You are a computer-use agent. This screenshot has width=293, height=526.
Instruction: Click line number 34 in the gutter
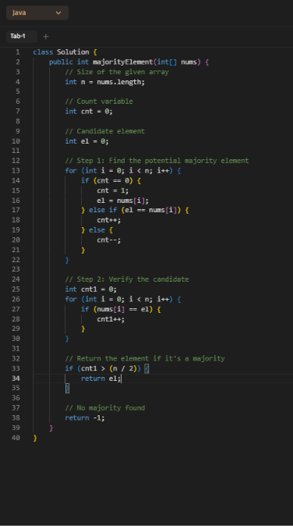click(x=16, y=379)
